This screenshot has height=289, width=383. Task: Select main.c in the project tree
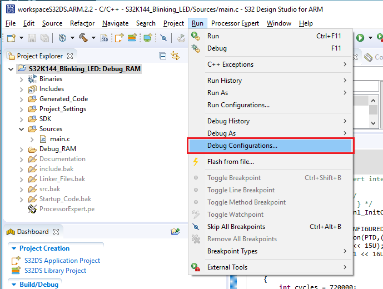pos(60,139)
